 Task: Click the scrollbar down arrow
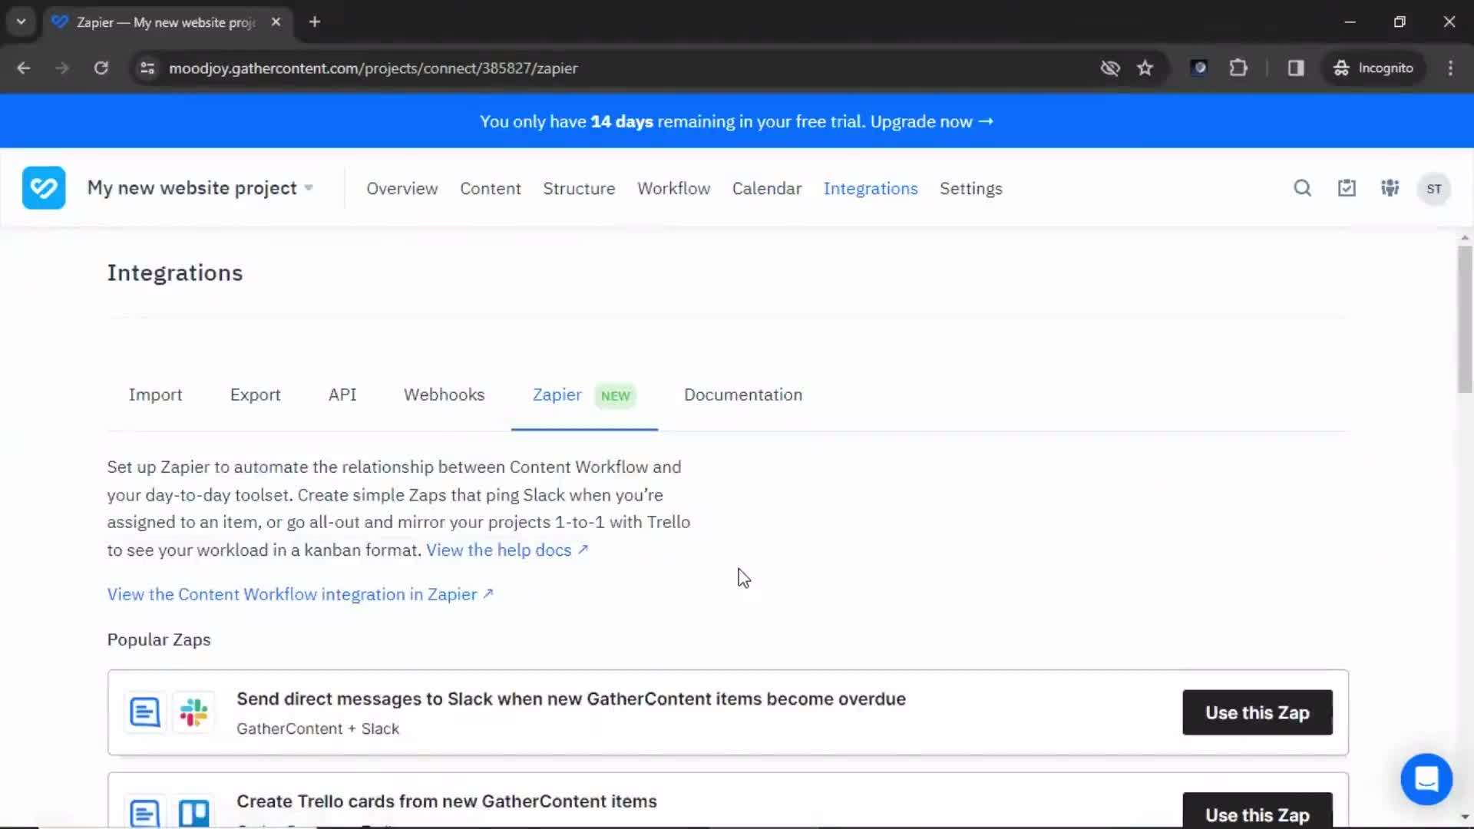coord(1465,817)
